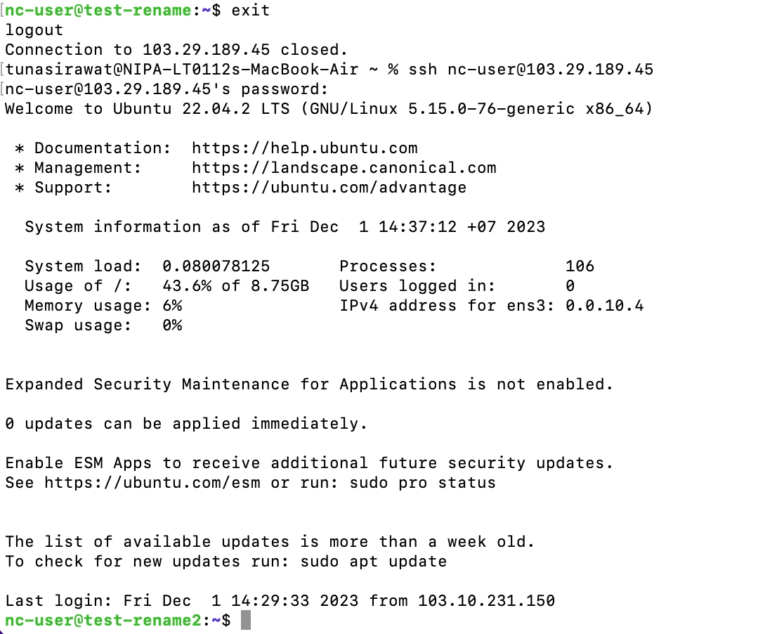Click the gray terminal cursor block
The image size is (758, 634).
point(245,621)
